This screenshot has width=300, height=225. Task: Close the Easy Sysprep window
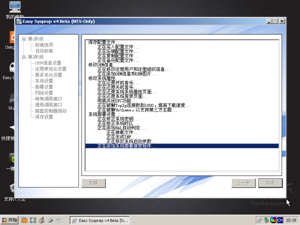282,21
